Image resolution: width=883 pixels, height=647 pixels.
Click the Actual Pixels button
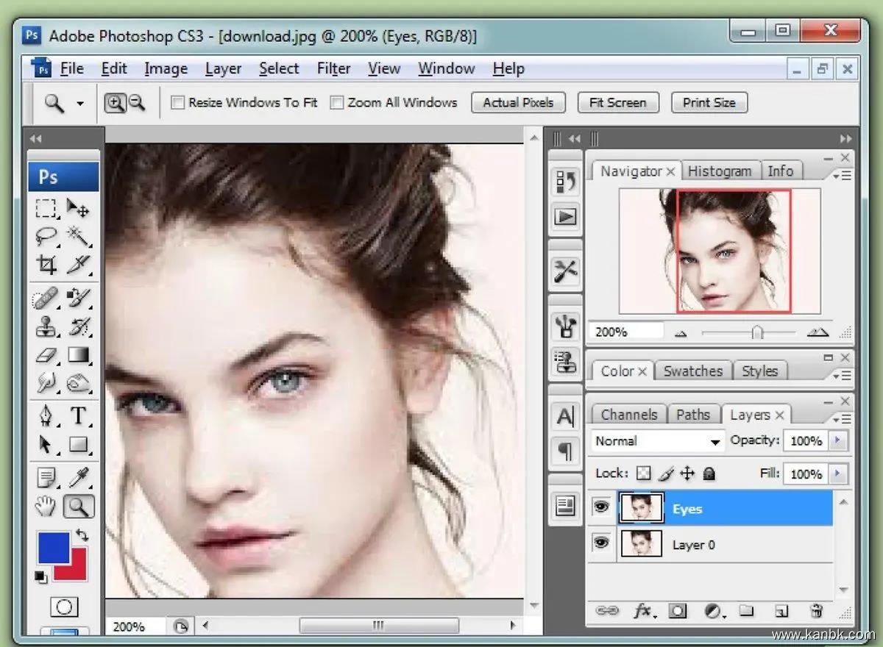pos(518,103)
